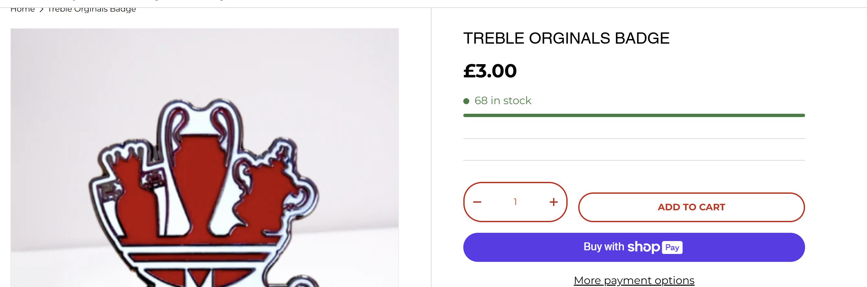
Task: Select the '68 in stock' text
Action: pos(502,101)
